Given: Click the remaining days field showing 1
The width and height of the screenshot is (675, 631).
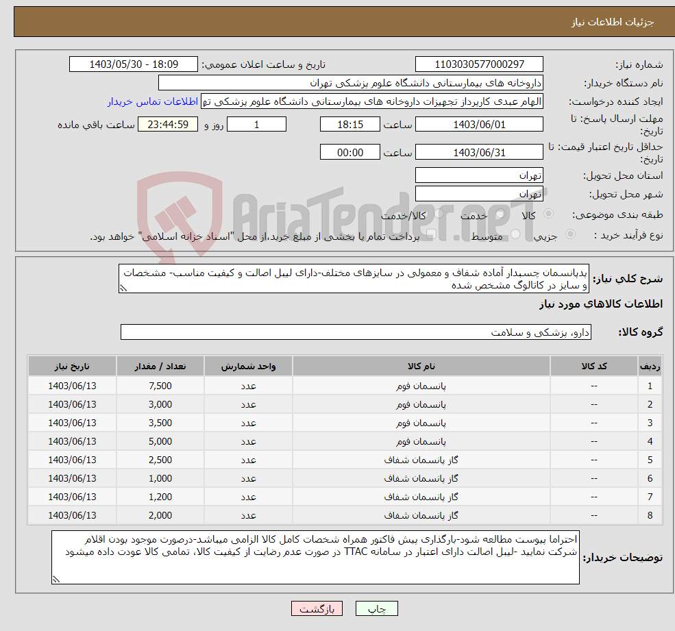Looking at the screenshot, I should pyautogui.click(x=256, y=125).
